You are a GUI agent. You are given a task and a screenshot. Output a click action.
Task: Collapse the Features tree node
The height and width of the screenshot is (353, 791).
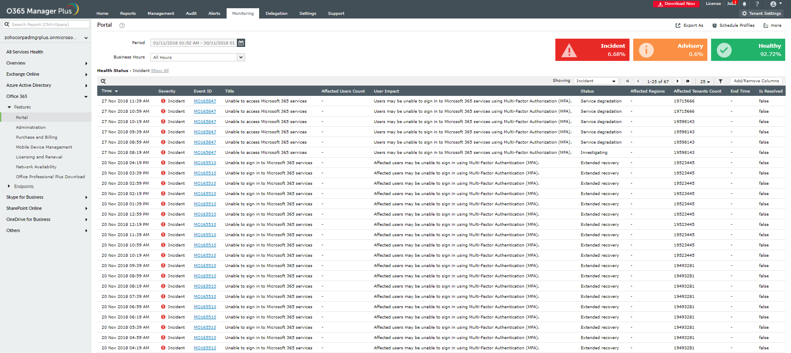click(9, 107)
